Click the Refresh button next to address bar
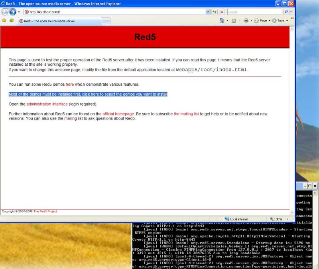The width and height of the screenshot is (319, 269). point(215,12)
